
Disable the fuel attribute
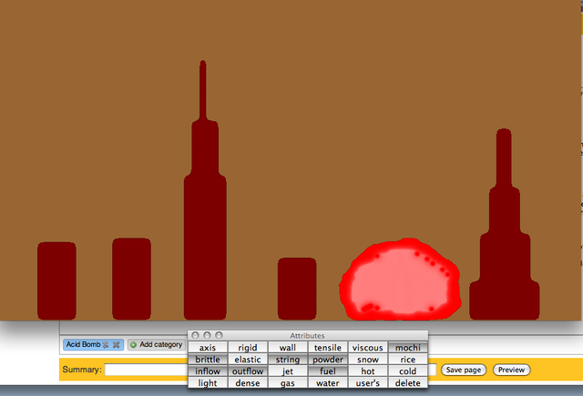[x=328, y=371]
